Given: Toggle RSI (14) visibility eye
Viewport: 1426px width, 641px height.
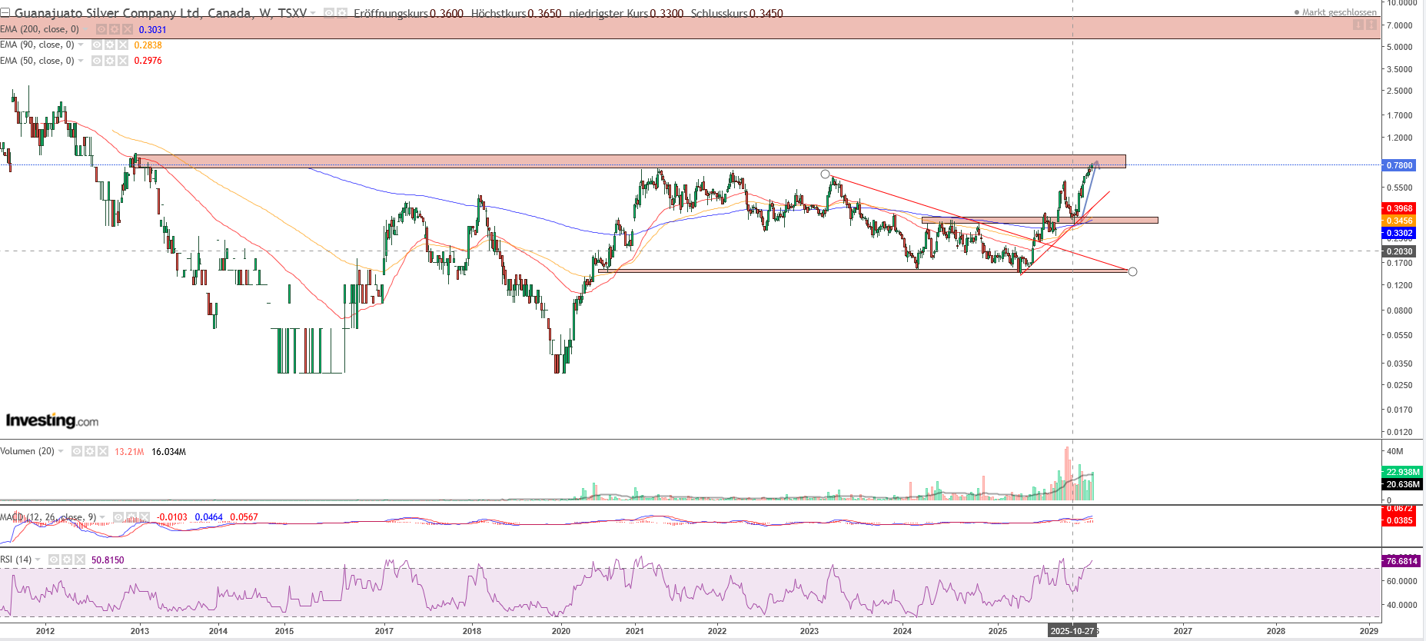Looking at the screenshot, I should tap(54, 560).
